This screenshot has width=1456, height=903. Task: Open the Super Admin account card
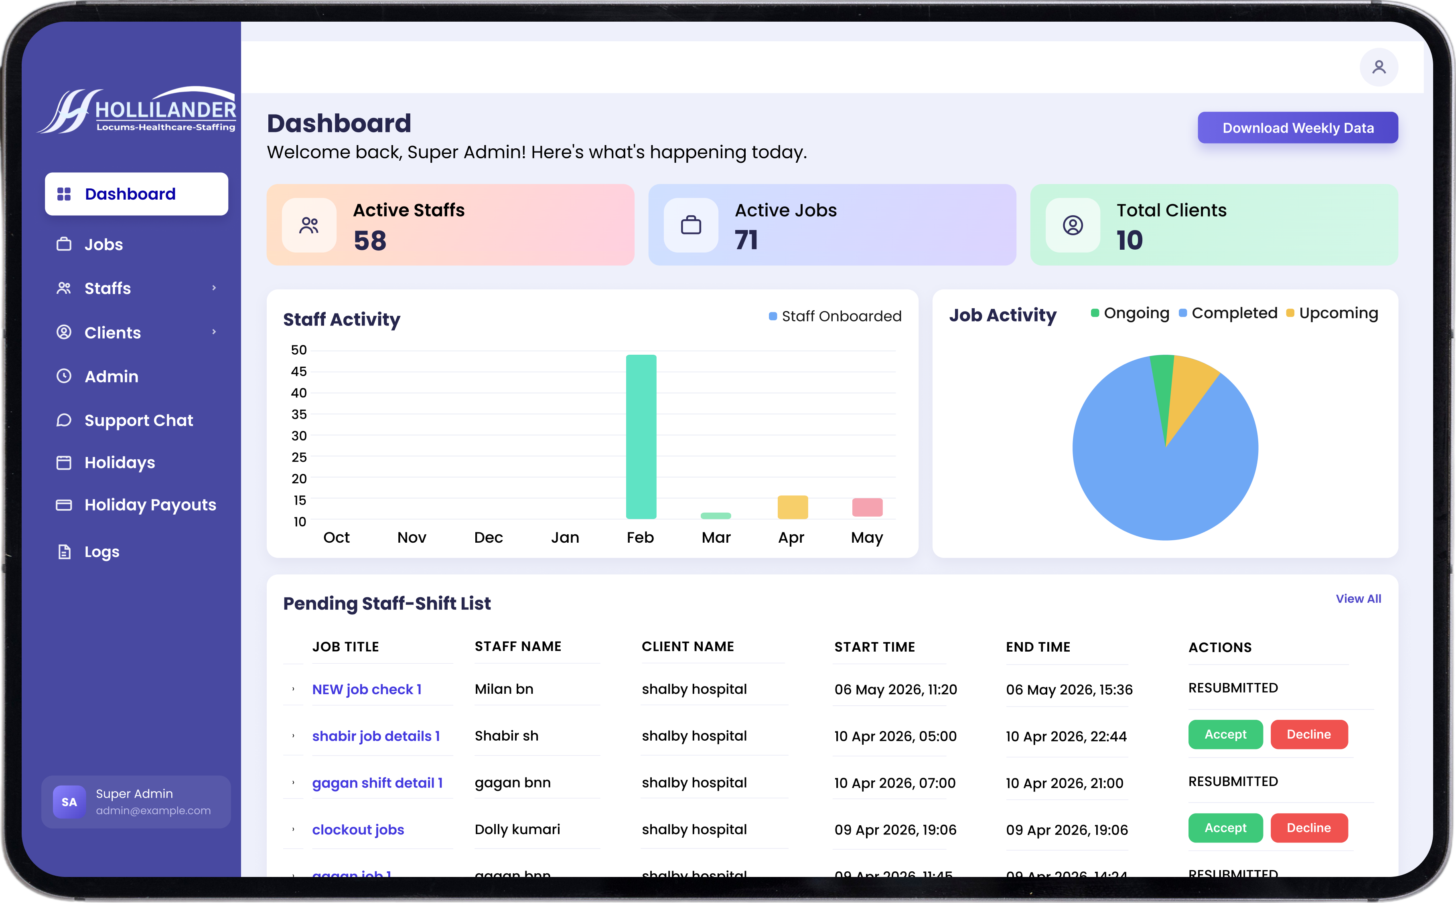pyautogui.click(x=136, y=802)
